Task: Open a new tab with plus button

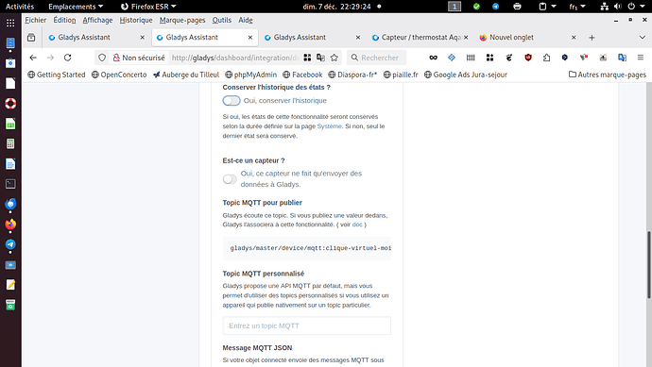Action: tap(592, 38)
